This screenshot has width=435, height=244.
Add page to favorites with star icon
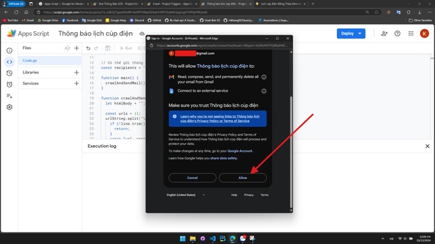377,12
